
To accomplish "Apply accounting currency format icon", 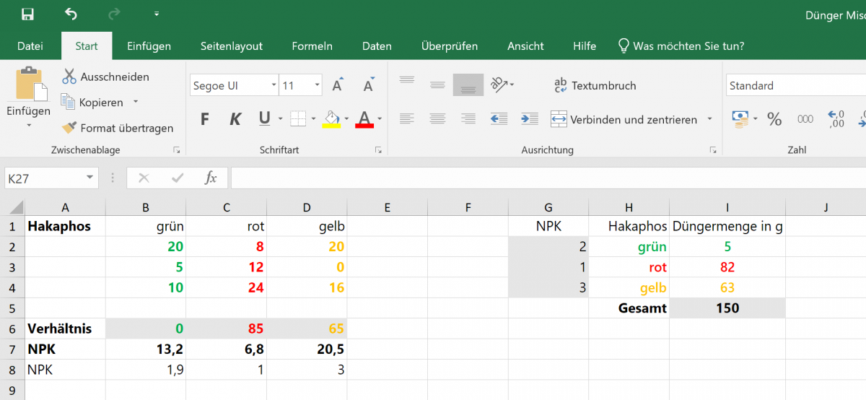I will pos(741,118).
